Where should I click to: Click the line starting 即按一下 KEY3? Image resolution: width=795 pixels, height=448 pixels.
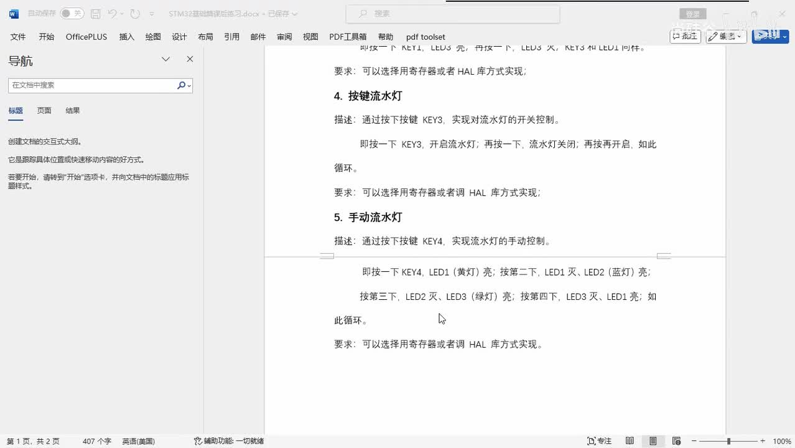coord(508,144)
